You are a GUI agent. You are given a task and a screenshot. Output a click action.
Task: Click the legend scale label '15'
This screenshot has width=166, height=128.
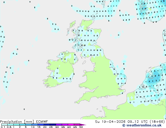[39, 127]
